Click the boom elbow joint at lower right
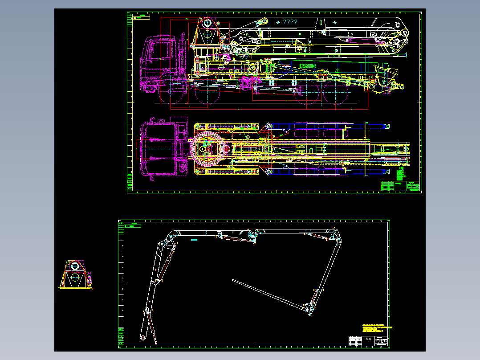The image size is (480, 360). coord(309,308)
